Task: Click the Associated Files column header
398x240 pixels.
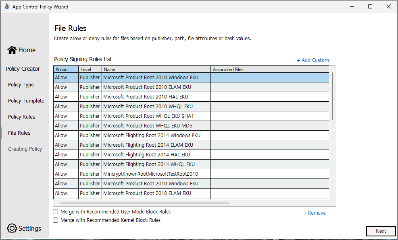Action: pos(270,70)
